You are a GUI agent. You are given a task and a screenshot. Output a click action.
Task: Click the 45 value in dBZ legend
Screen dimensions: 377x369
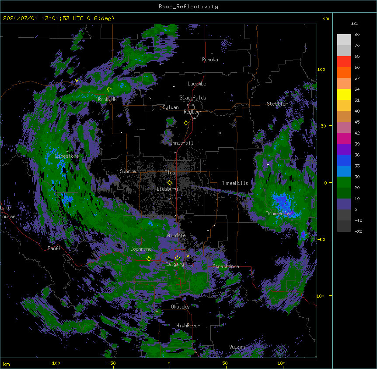tap(357, 122)
